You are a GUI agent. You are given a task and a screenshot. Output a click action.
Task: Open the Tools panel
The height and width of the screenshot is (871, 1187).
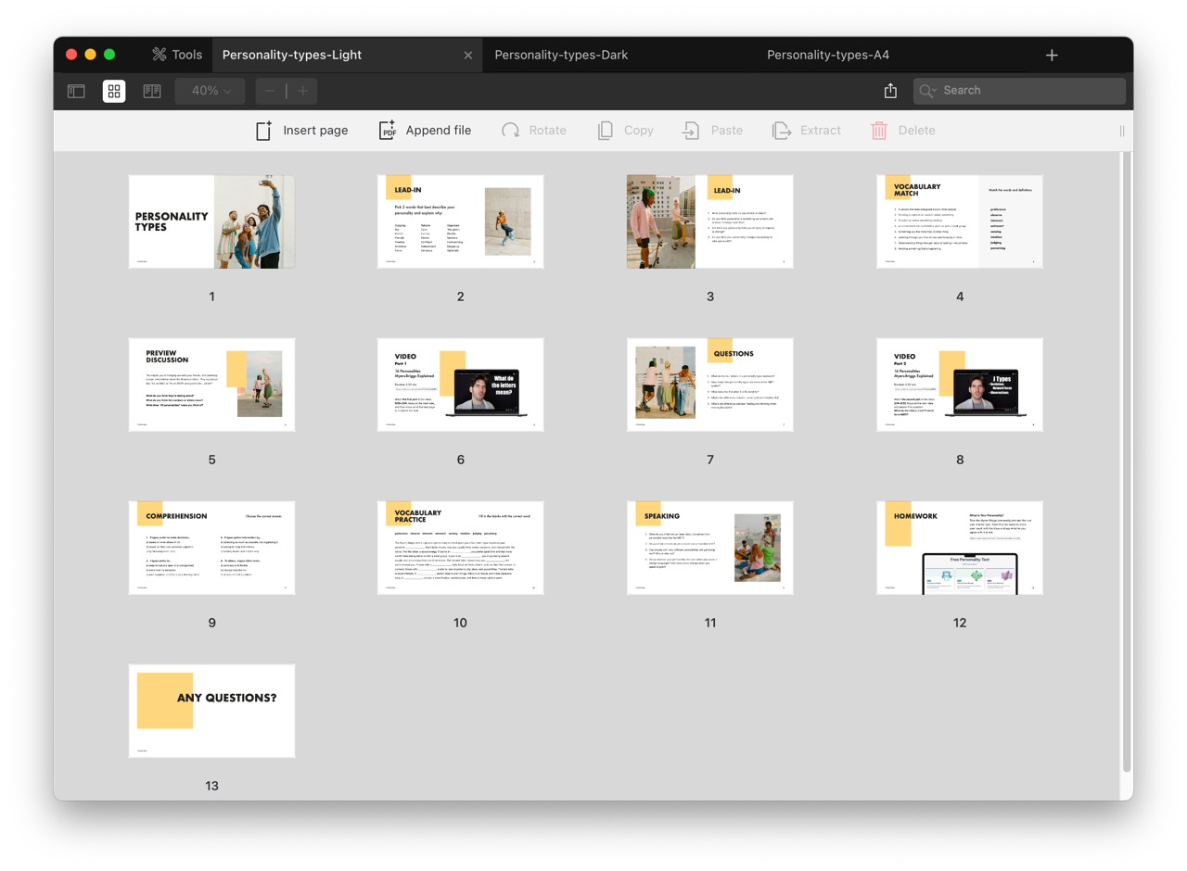[x=177, y=55]
